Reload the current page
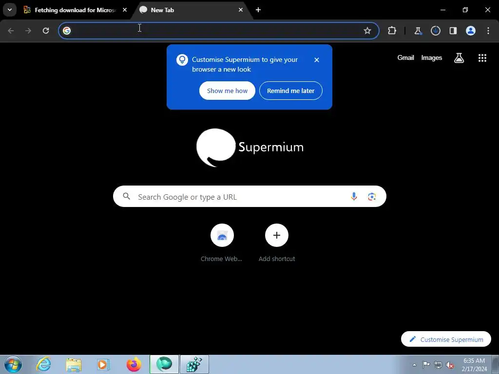 (46, 31)
